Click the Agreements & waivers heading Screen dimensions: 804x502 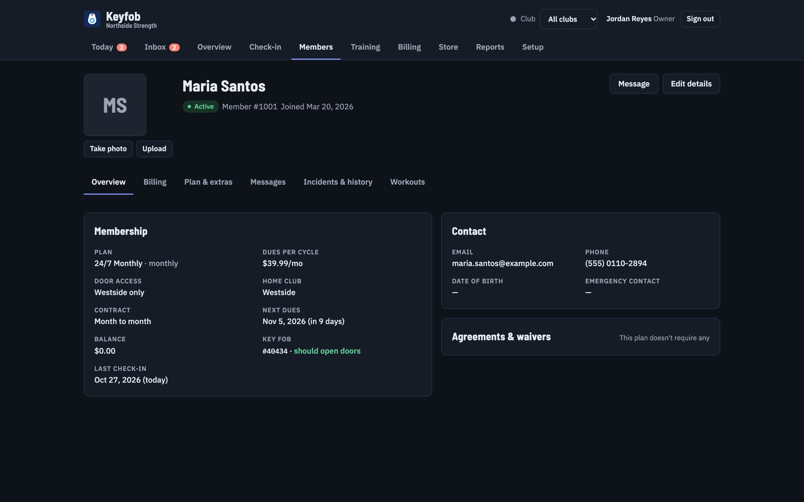click(501, 337)
